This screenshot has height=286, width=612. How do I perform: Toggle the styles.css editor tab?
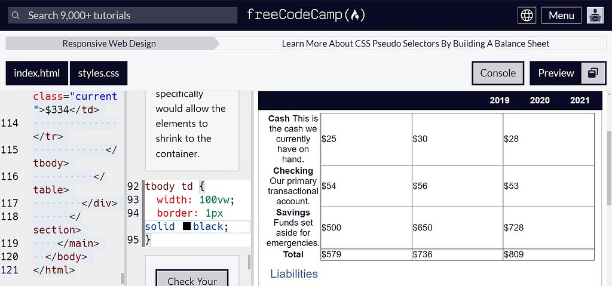(x=99, y=73)
